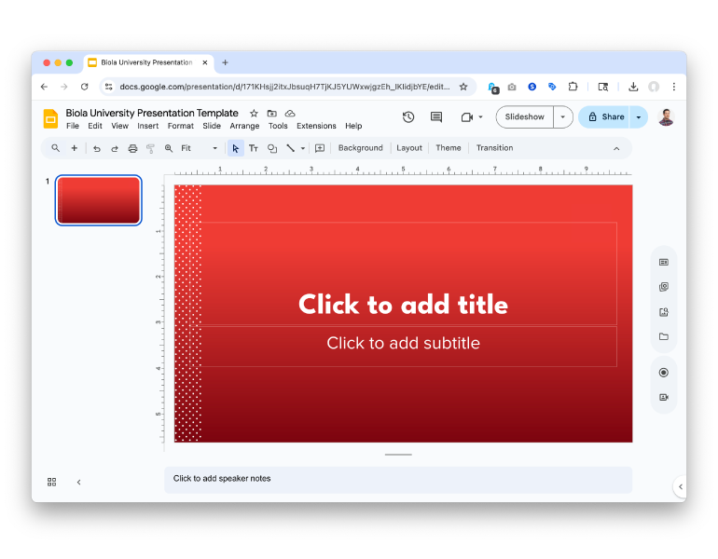The height and width of the screenshot is (559, 718).
Task: Open the Slide menu
Action: [212, 126]
